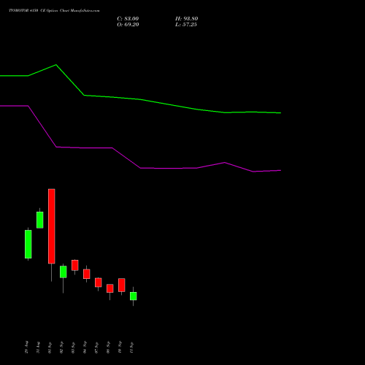The height and width of the screenshot is (365, 365).
Task: Click the chart title text TVSMOTOR CE Options
Action: pos(54,11)
